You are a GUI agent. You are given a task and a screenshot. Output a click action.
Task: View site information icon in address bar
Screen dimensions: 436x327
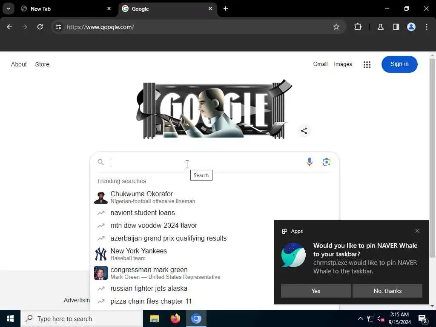tap(58, 27)
